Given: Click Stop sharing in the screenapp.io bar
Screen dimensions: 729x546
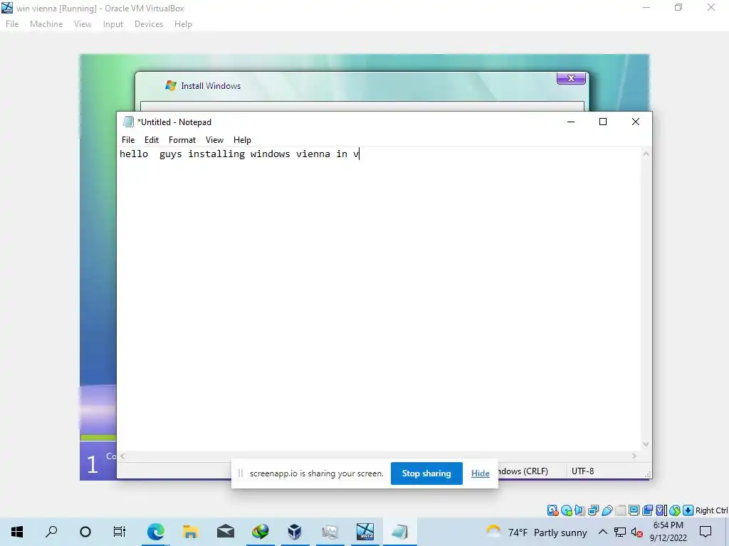Looking at the screenshot, I should click(x=426, y=473).
